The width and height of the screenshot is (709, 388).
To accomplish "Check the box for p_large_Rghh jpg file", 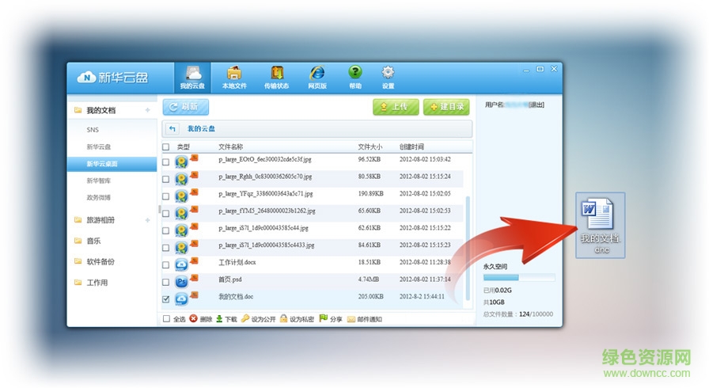I will [166, 179].
